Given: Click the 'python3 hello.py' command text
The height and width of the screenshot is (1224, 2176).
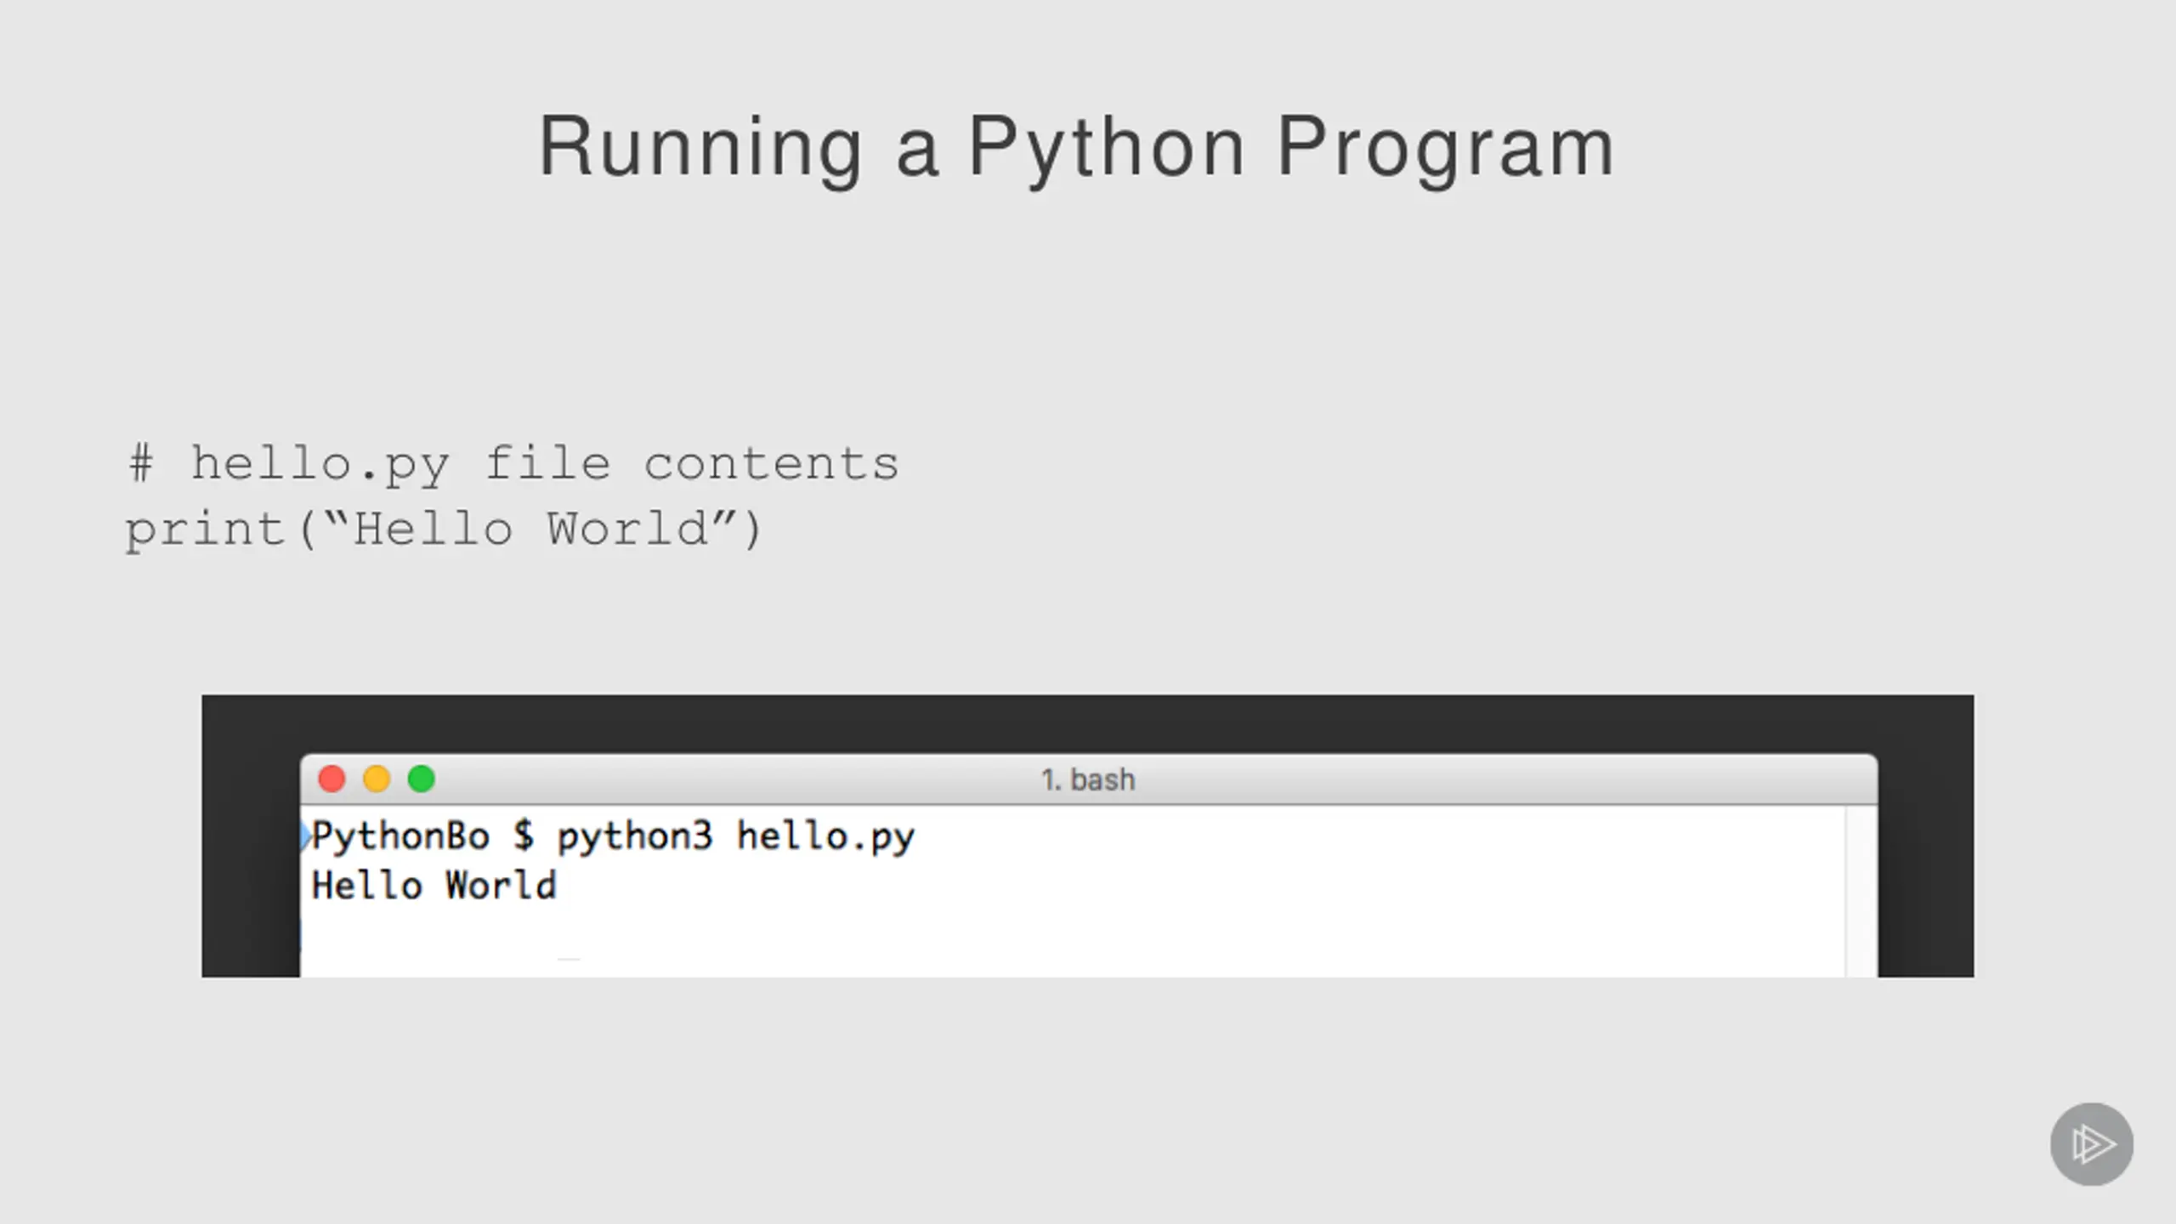Looking at the screenshot, I should click(x=736, y=837).
